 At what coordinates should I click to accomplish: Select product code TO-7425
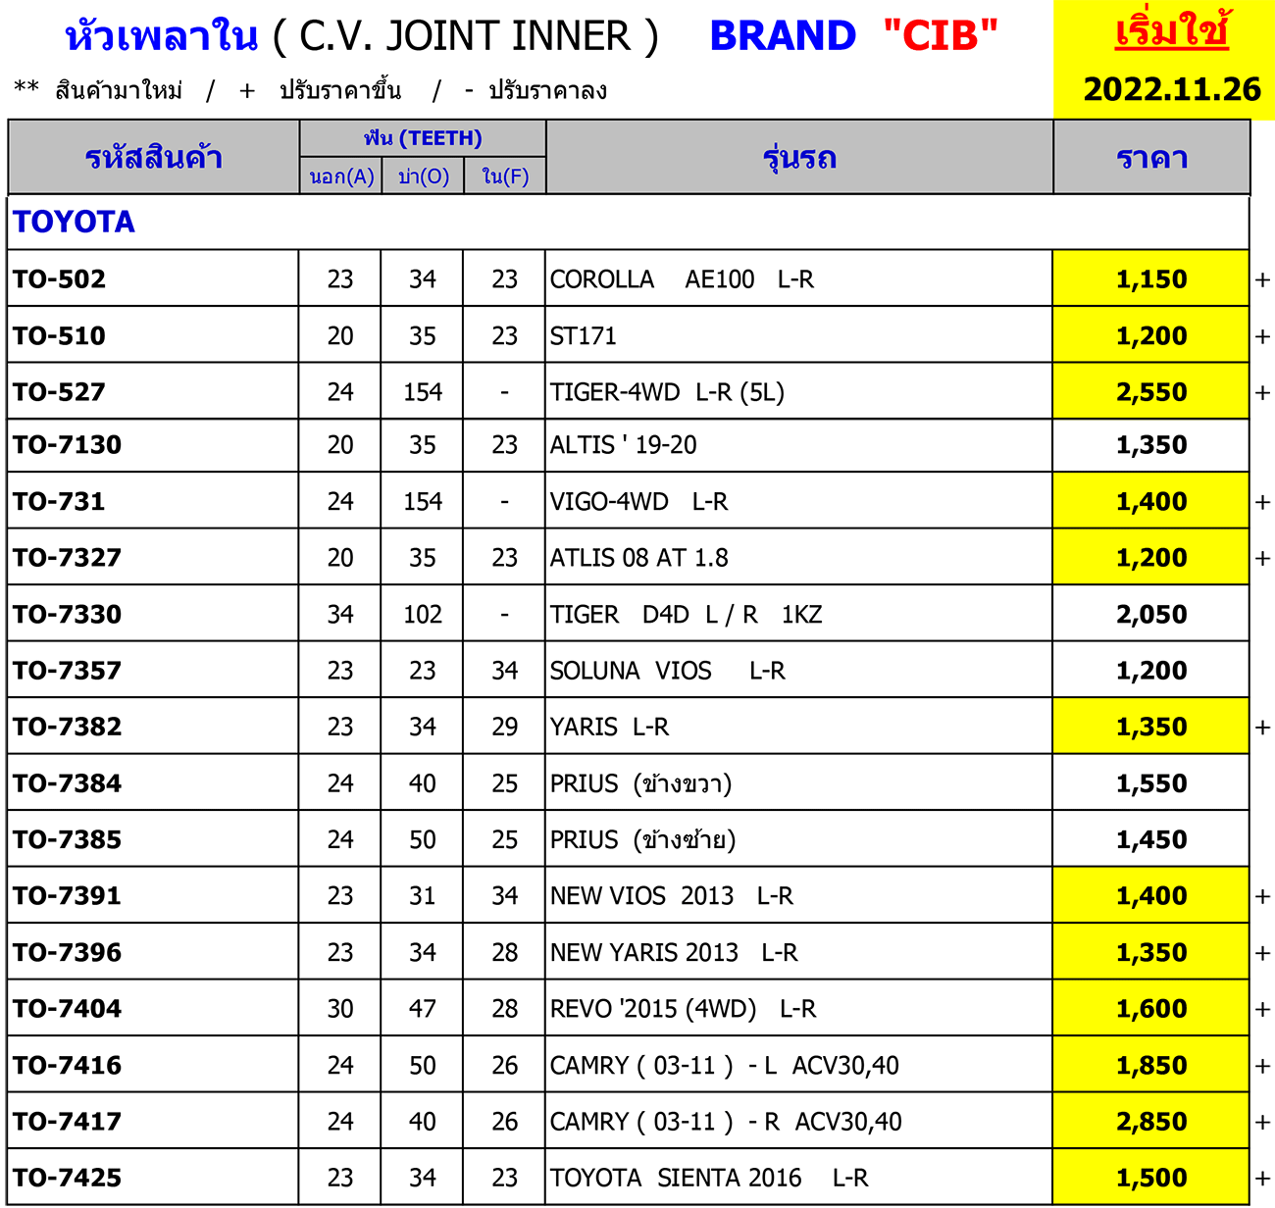pyautogui.click(x=67, y=1178)
